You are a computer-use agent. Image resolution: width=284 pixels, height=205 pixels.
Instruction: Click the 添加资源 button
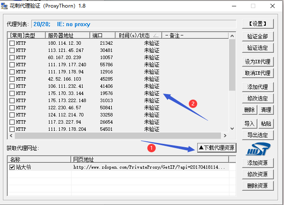click(x=257, y=163)
